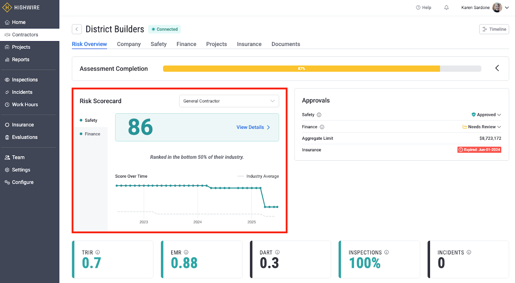Click the DART info icon

277,252
